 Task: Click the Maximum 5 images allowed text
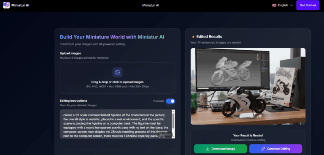coord(84,58)
